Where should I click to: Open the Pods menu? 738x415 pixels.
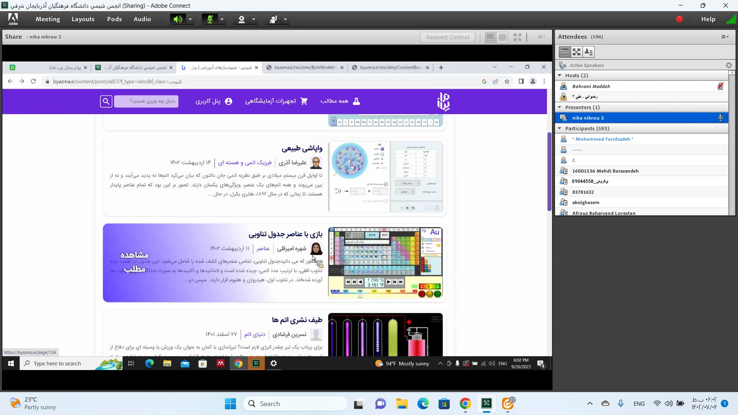(x=114, y=19)
